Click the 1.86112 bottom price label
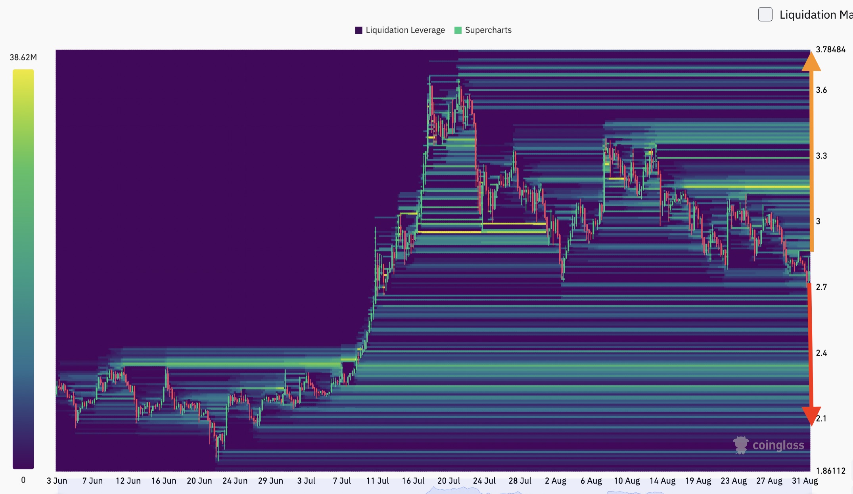The width and height of the screenshot is (853, 494). coord(830,471)
